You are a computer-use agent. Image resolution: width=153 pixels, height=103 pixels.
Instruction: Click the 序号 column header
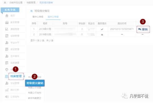coord(34,23)
